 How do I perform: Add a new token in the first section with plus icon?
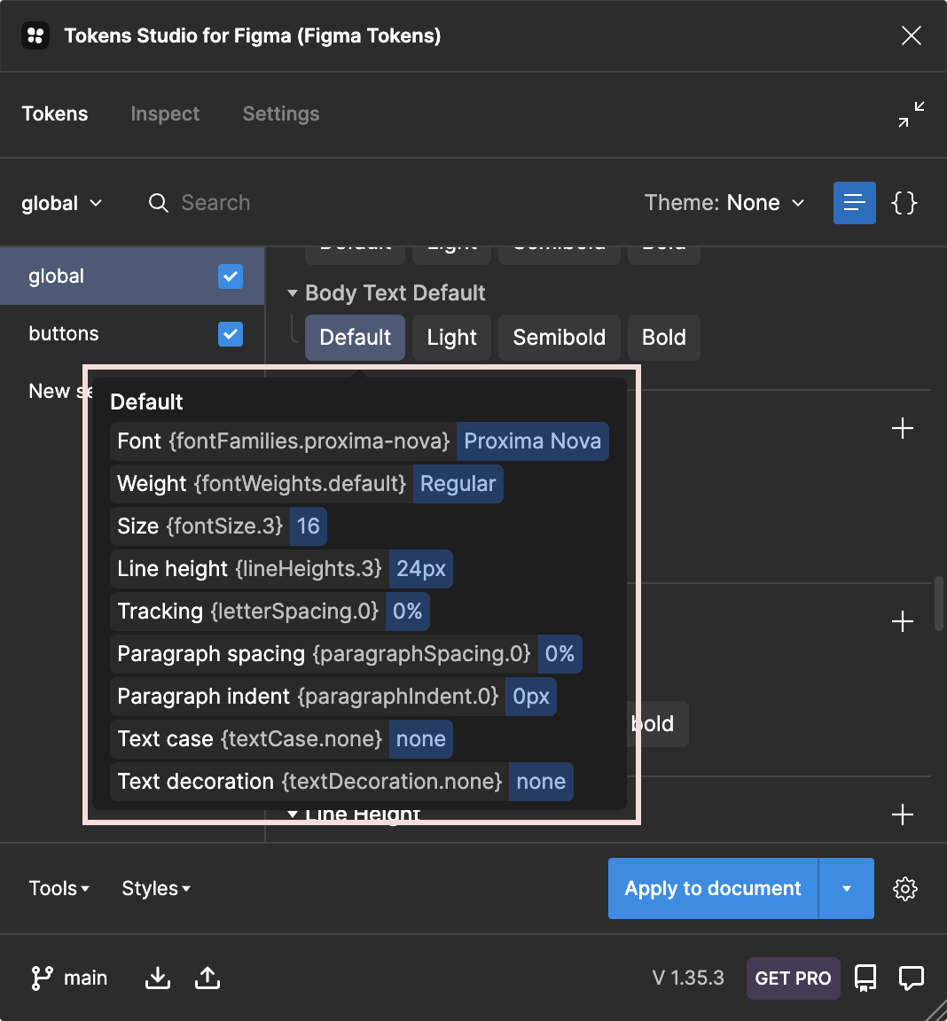click(902, 428)
